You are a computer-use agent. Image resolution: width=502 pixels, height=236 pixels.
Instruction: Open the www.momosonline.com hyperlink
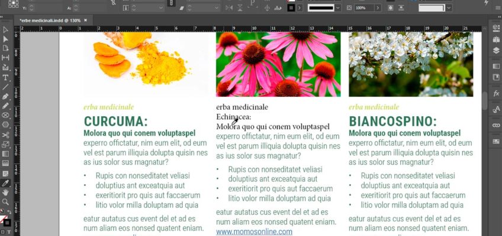(254, 231)
